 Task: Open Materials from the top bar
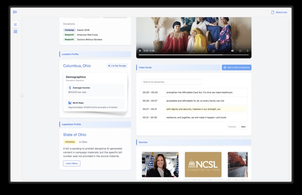(279, 12)
